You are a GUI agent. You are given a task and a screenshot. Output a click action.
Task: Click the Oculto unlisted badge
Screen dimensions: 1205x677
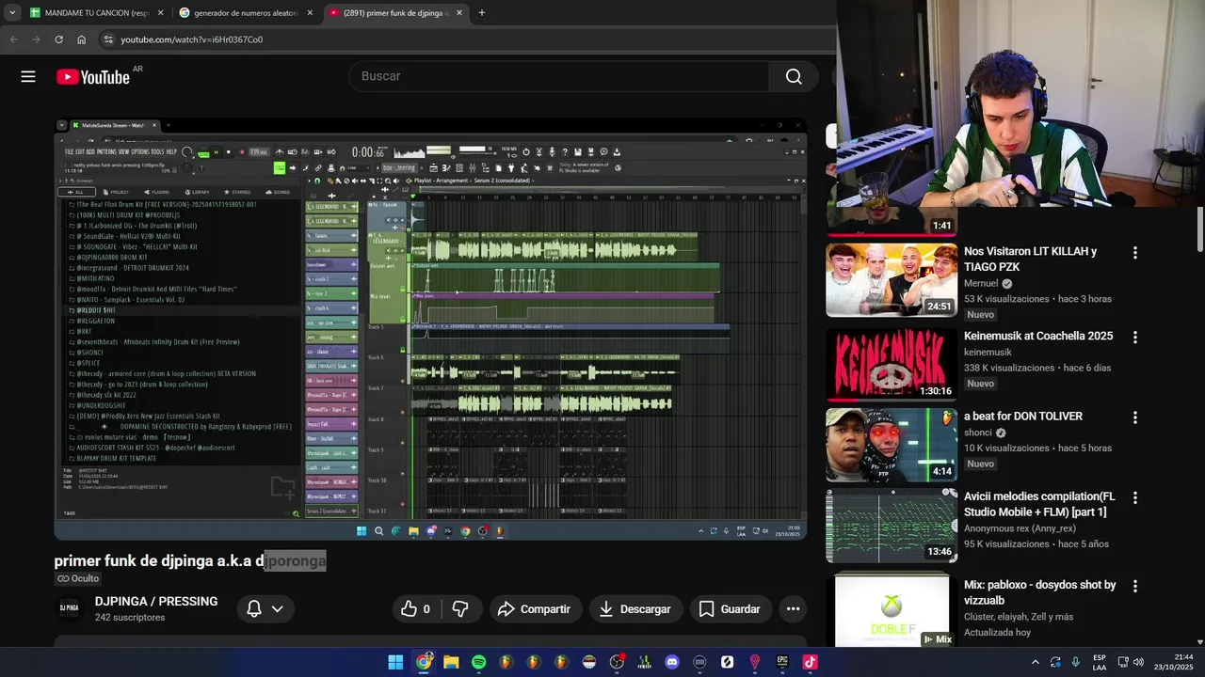coord(77,578)
